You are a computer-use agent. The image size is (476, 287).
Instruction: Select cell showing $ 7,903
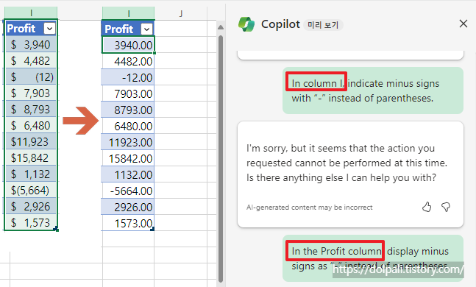pyautogui.click(x=31, y=93)
